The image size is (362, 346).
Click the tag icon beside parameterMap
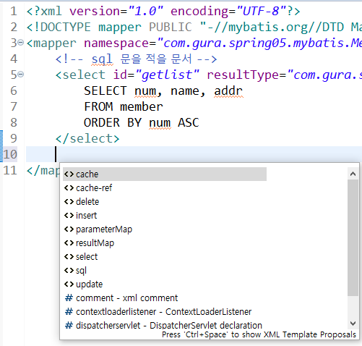[x=69, y=229]
